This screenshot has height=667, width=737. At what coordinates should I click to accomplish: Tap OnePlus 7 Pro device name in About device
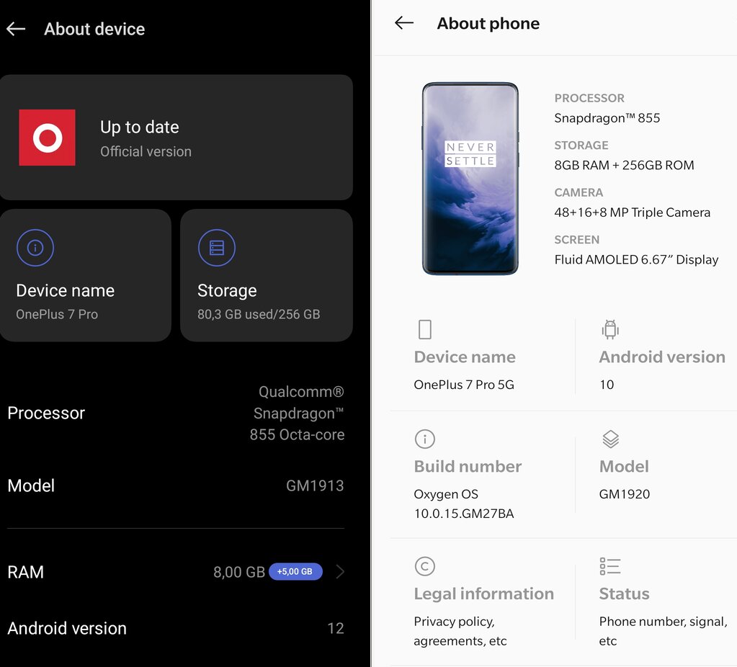pos(57,314)
